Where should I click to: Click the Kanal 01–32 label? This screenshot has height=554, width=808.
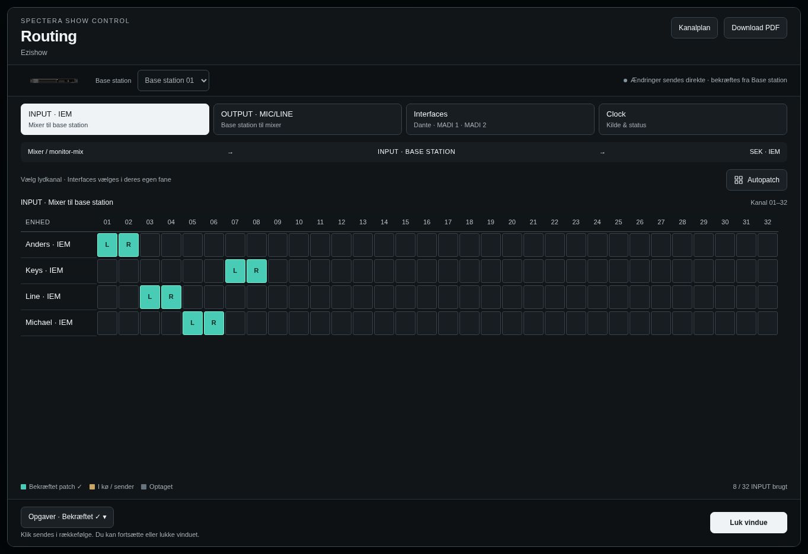pyautogui.click(x=769, y=202)
